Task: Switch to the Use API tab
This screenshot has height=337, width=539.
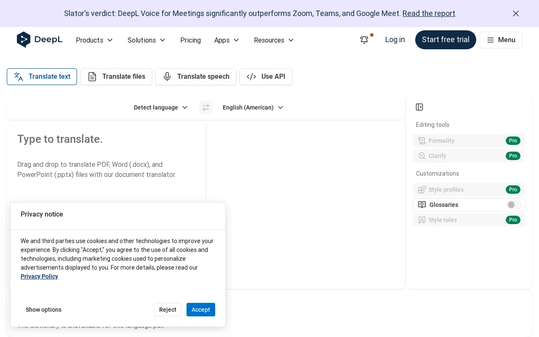Action: click(266, 77)
